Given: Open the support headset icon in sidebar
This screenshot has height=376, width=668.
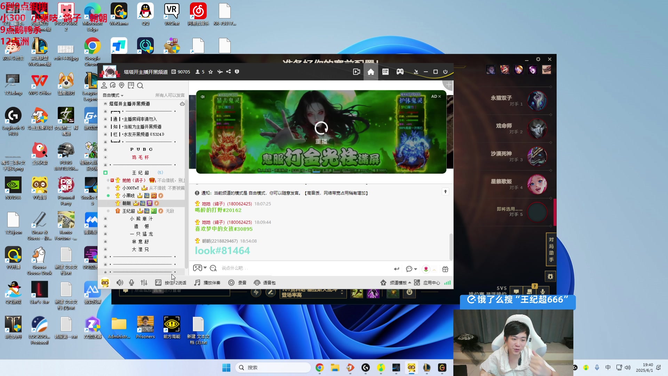Looking at the screenshot, I should point(113,85).
